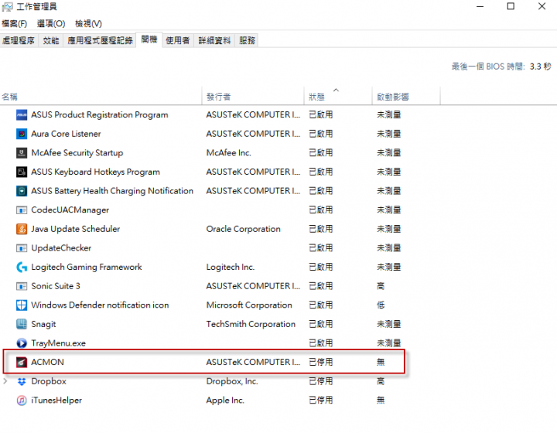Switch to the 使用者 tab
The image size is (557, 433).
point(178,40)
